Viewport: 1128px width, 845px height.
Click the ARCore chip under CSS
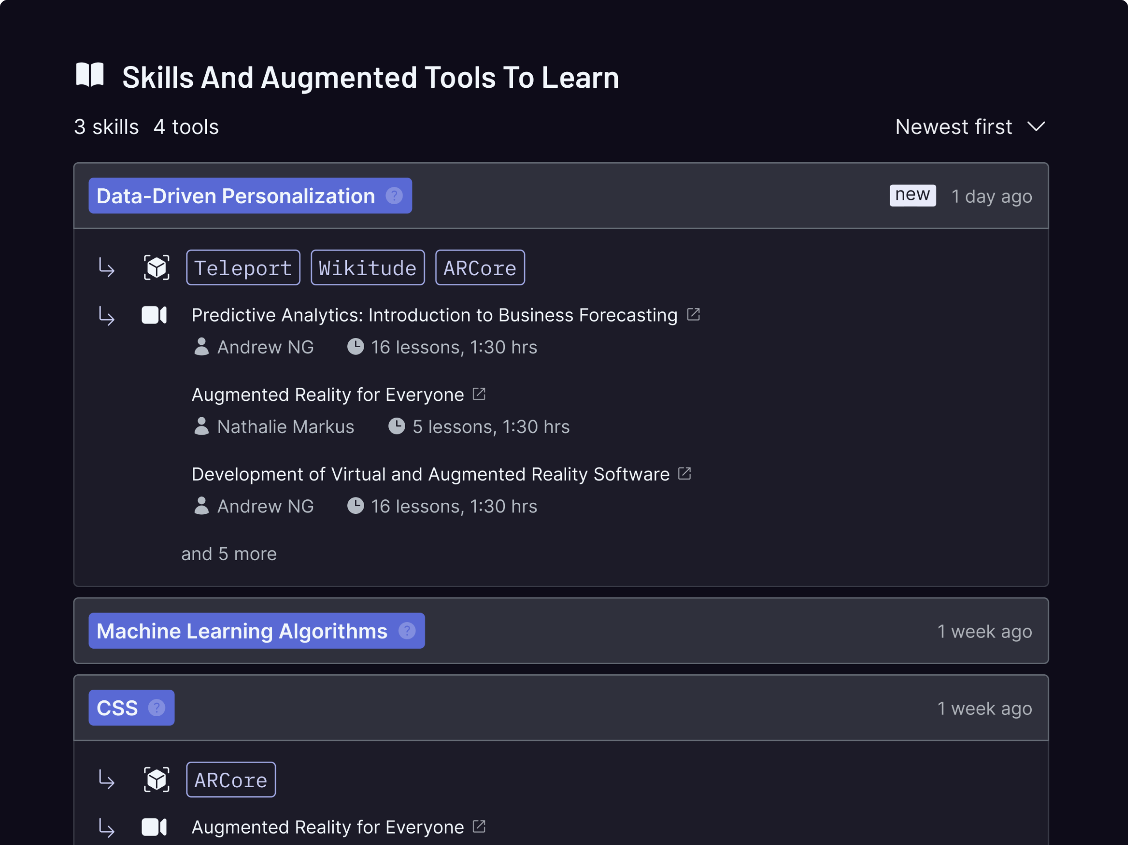point(231,780)
